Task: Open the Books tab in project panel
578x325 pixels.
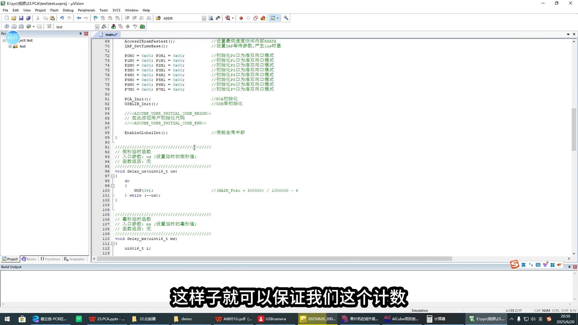Action: coord(29,259)
